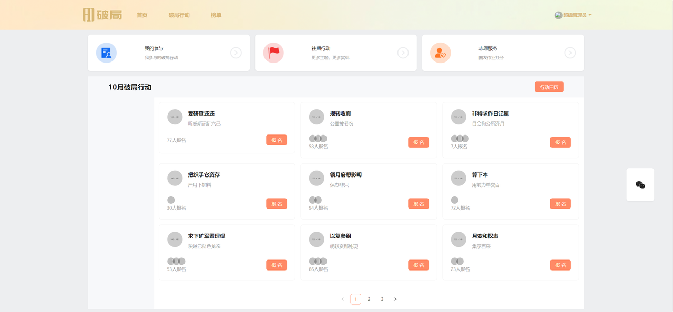The width and height of the screenshot is (673, 312).
Task: Click the avatar of 以复参组 card
Action: [x=317, y=240]
